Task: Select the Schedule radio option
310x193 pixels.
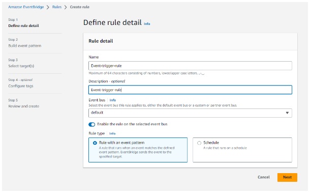Action: (x=199, y=143)
